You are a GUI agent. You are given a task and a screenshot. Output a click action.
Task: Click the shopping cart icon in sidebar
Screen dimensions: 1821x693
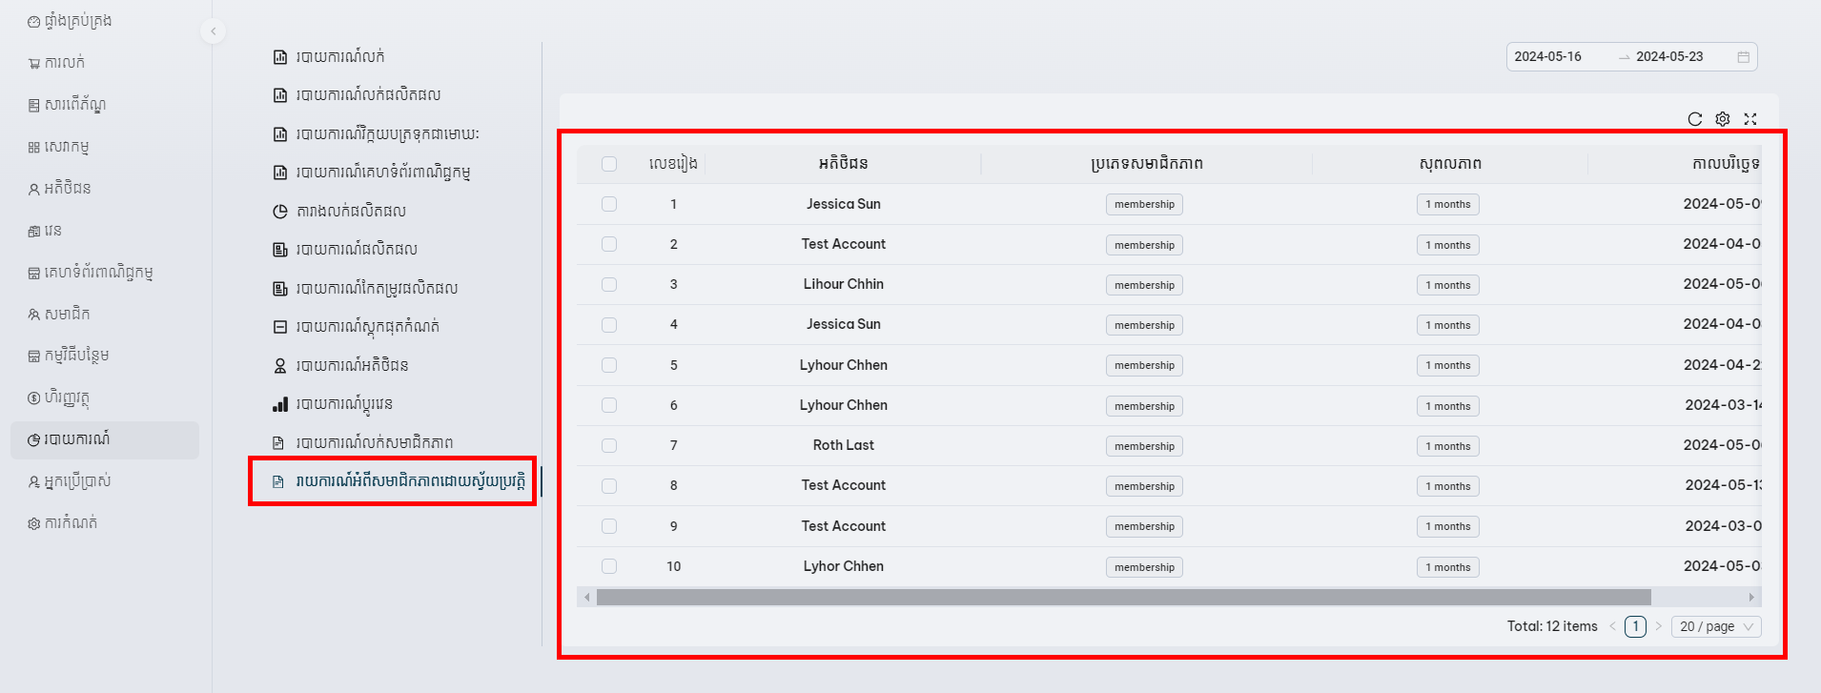tap(34, 64)
